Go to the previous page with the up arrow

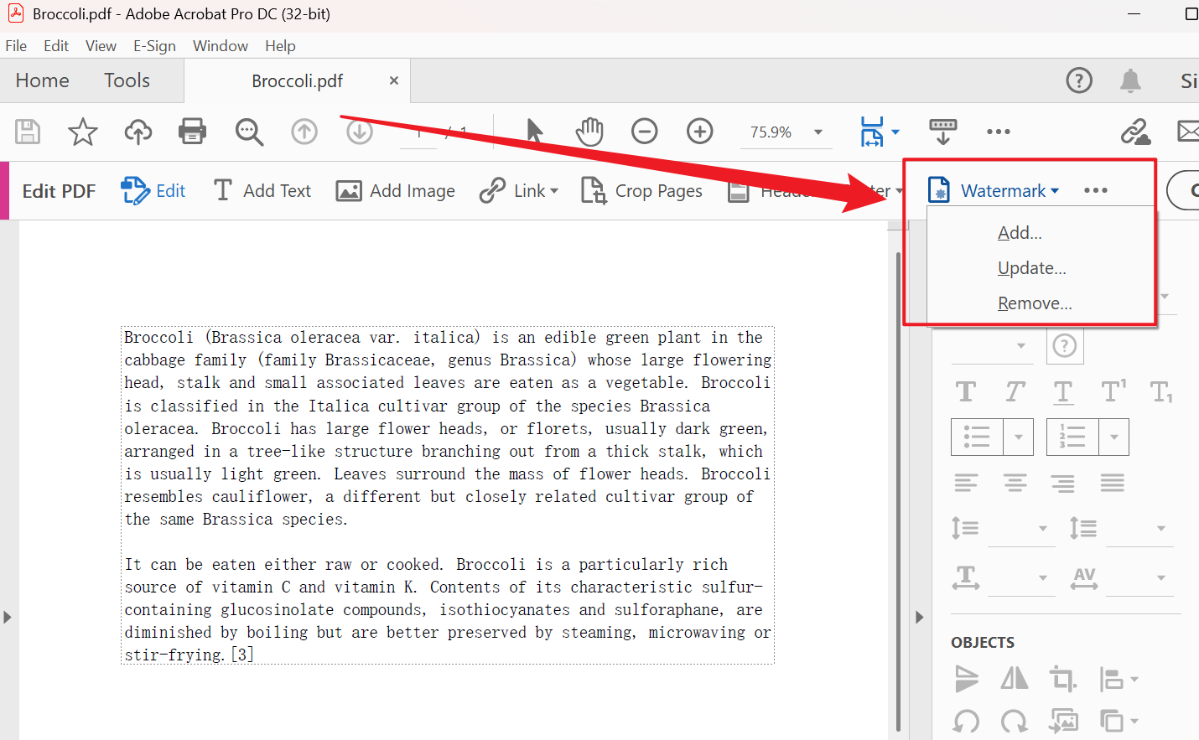[x=304, y=132]
